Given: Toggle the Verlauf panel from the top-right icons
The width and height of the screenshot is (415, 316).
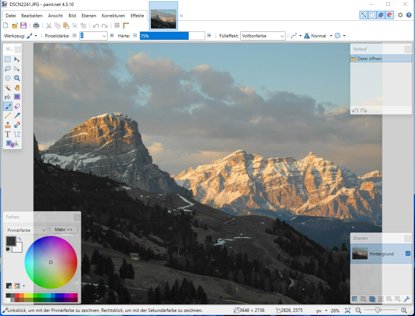Looking at the screenshot, I should click(x=372, y=15).
